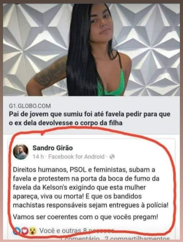The image size is (183, 242).
Task: Click the yellow Wow reaction emoji
Action: tap(33, 231)
